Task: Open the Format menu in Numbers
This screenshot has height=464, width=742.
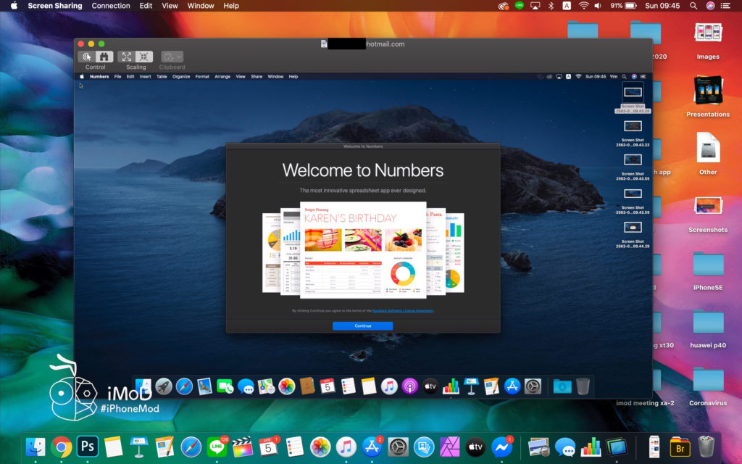Action: pyautogui.click(x=201, y=76)
